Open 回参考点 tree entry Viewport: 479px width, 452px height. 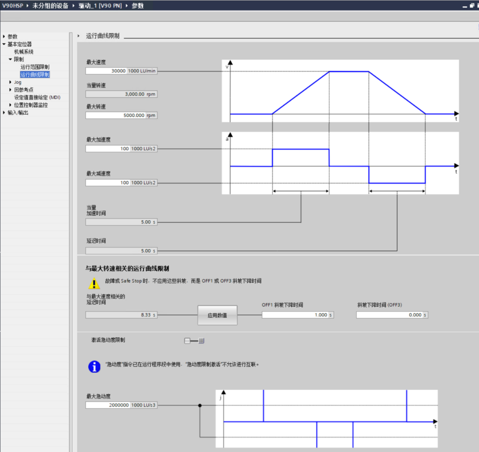24,90
